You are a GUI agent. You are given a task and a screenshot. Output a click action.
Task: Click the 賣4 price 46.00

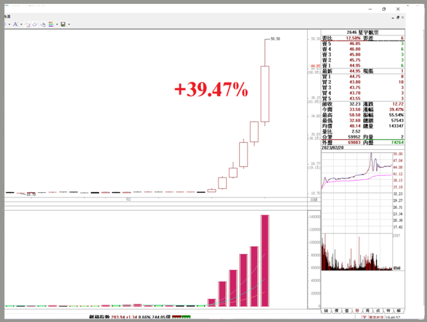[x=355, y=49]
